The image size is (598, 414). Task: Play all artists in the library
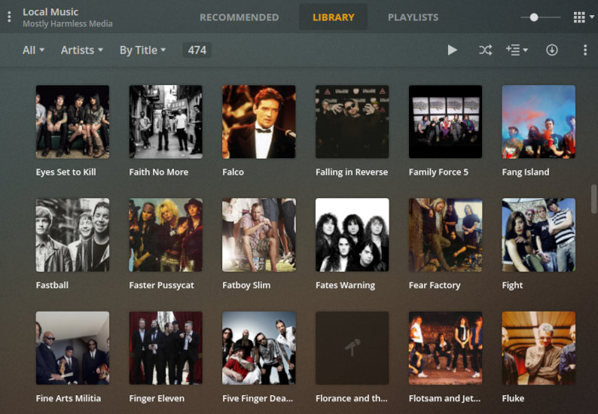pyautogui.click(x=452, y=50)
